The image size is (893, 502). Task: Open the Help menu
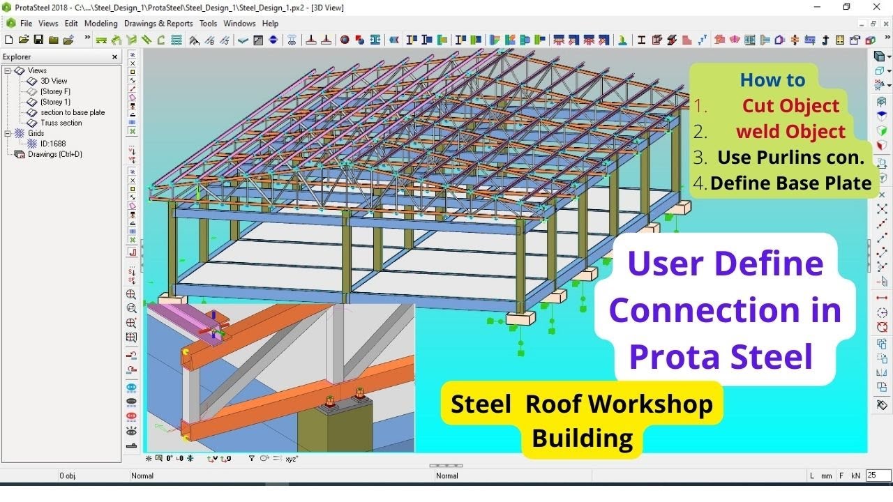[x=270, y=23]
